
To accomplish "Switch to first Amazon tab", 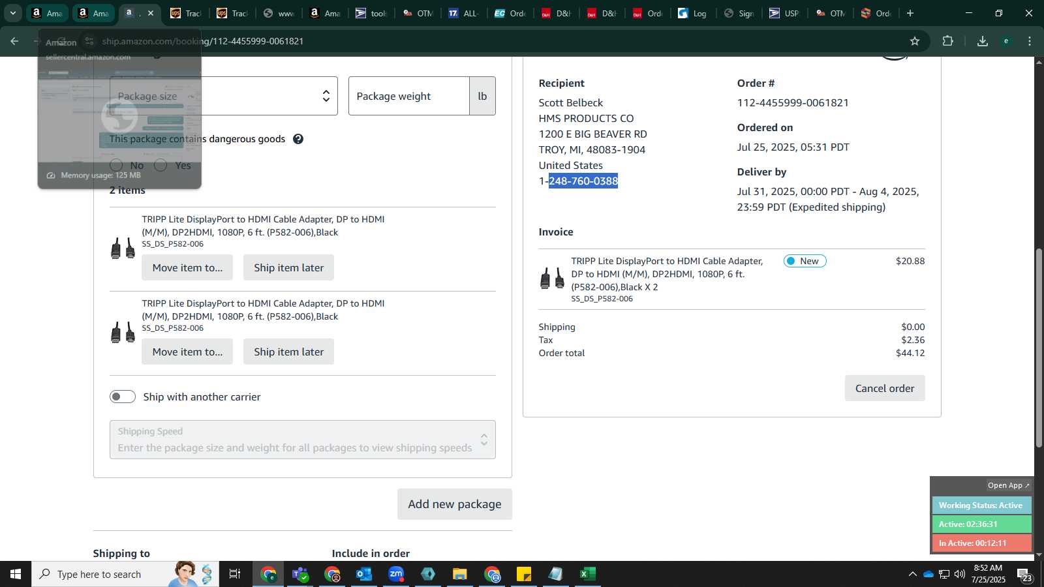I will tap(47, 13).
